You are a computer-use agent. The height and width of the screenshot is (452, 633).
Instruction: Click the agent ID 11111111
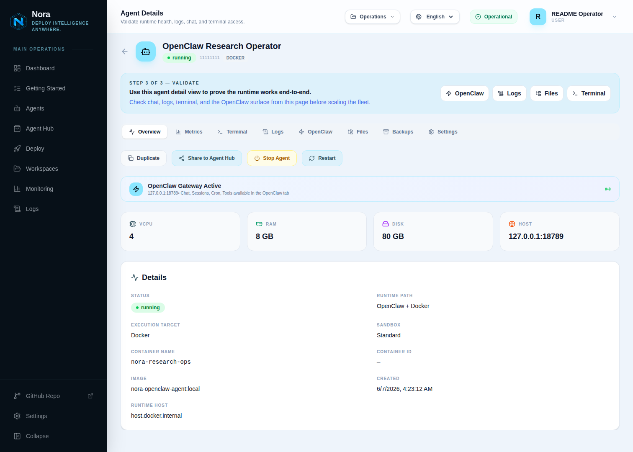(x=210, y=58)
